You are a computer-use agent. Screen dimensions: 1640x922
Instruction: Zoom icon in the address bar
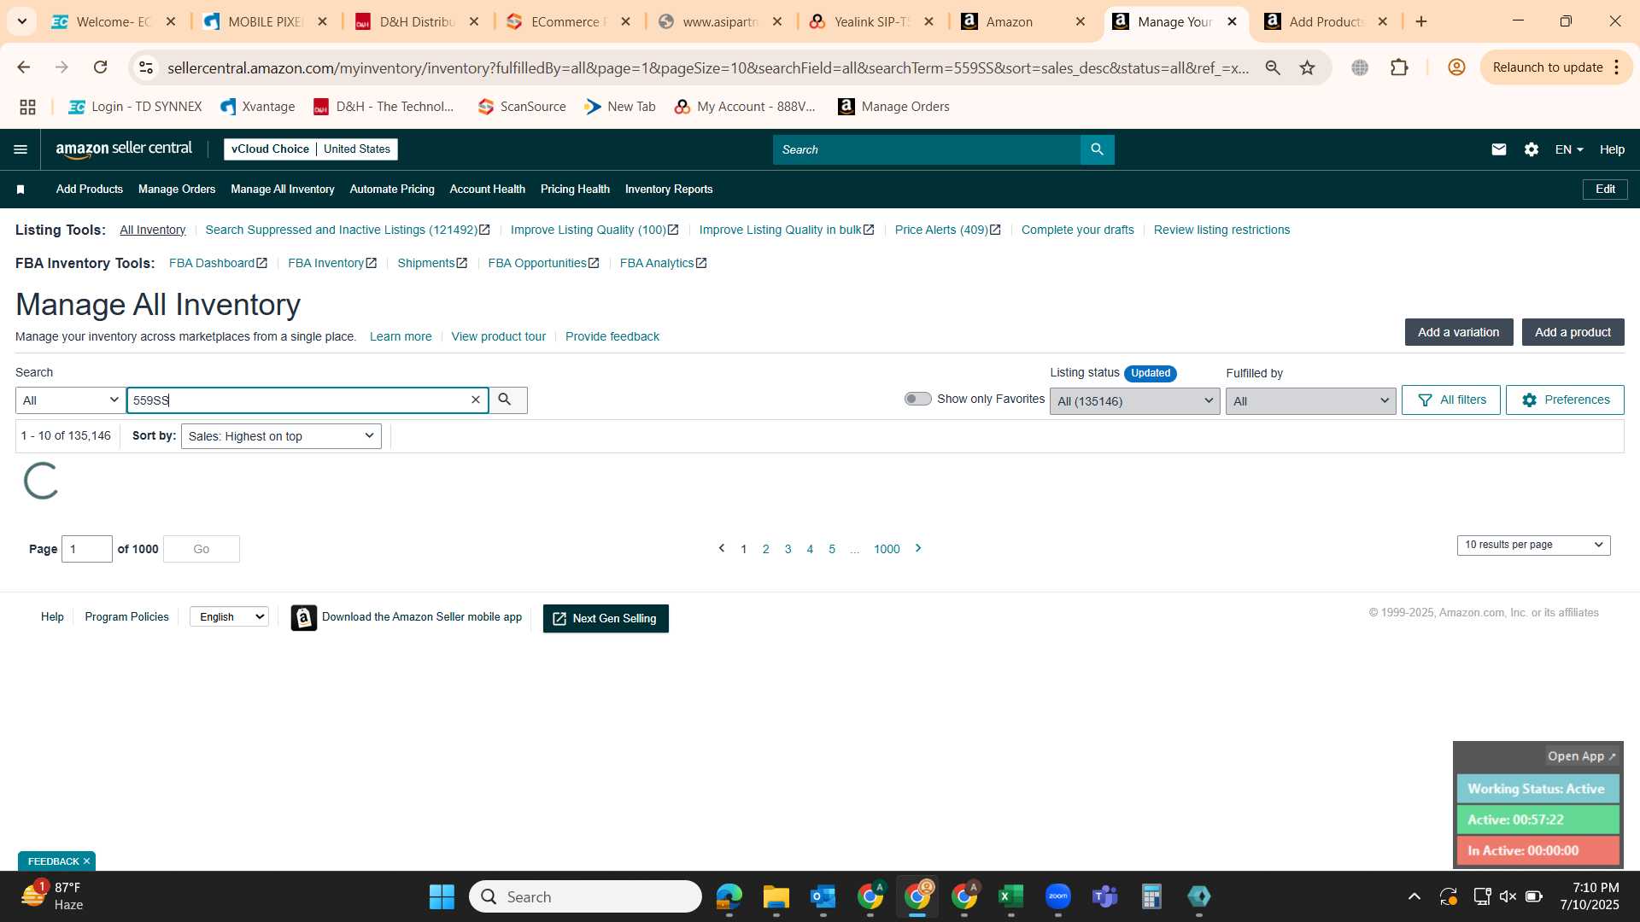coord(1273,67)
